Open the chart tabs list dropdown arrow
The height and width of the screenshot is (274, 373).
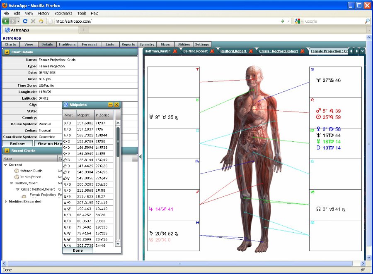pos(363,51)
